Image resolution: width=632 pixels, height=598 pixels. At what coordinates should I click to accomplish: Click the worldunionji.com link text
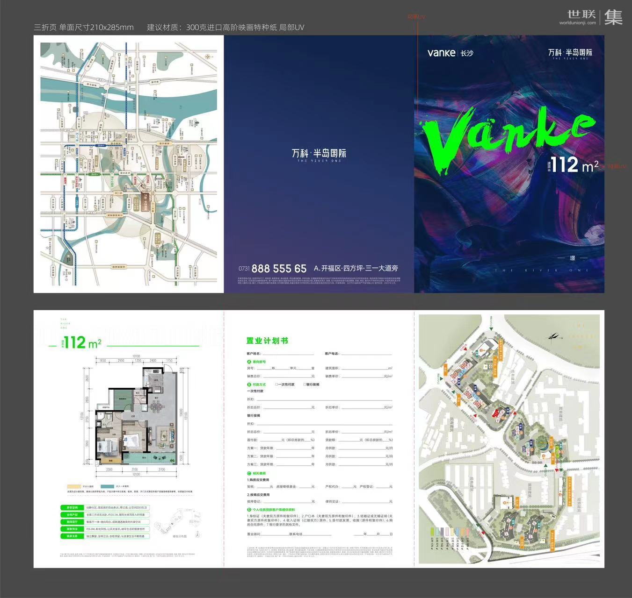(577, 22)
